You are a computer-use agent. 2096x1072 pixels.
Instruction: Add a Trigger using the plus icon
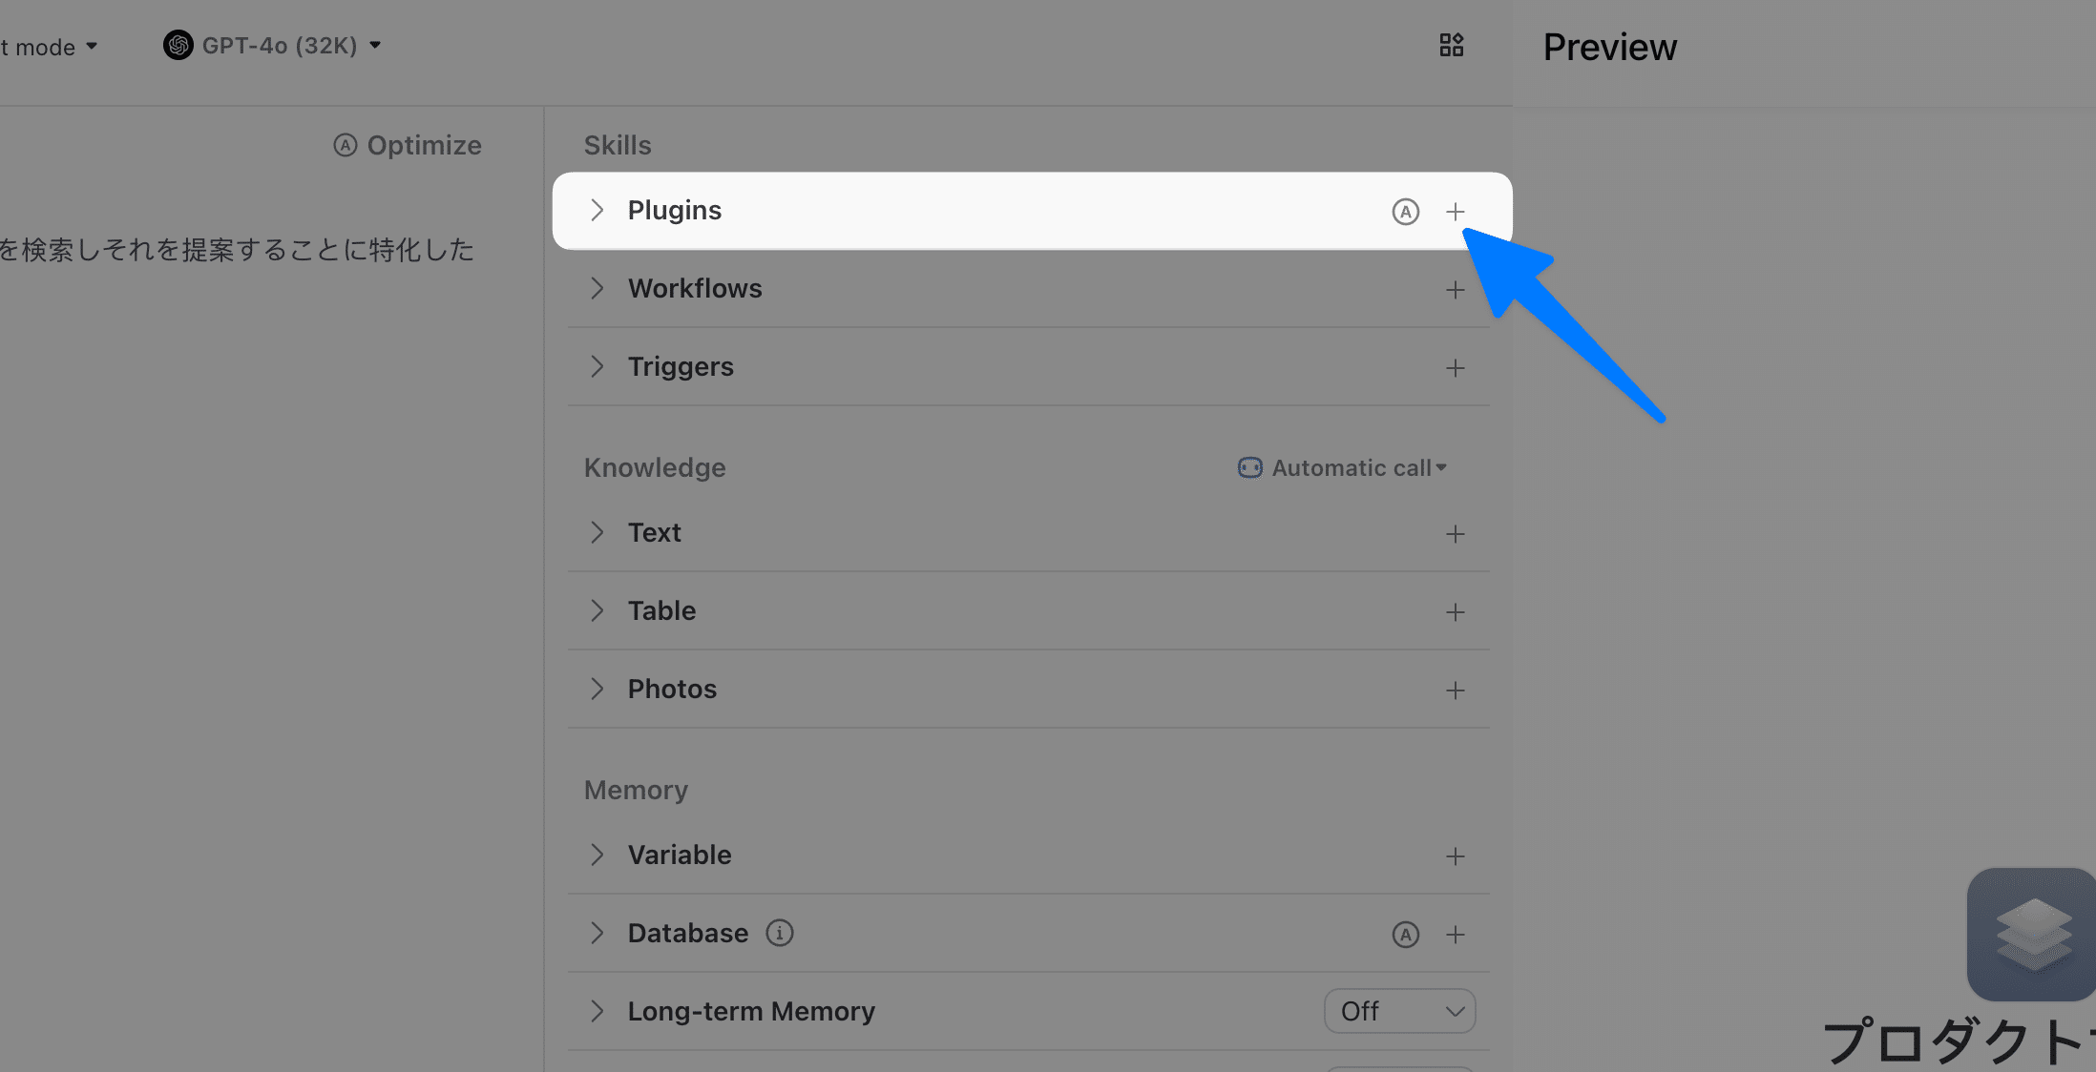pyautogui.click(x=1455, y=368)
